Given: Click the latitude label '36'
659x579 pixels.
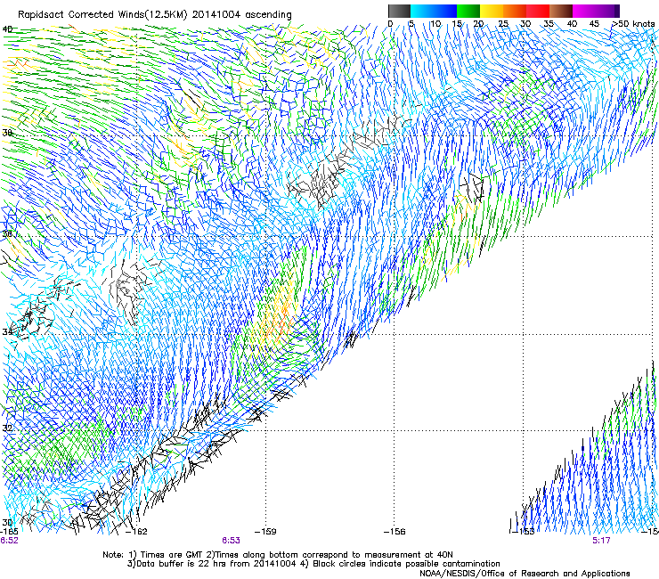Looking at the screenshot, I should click(7, 233).
